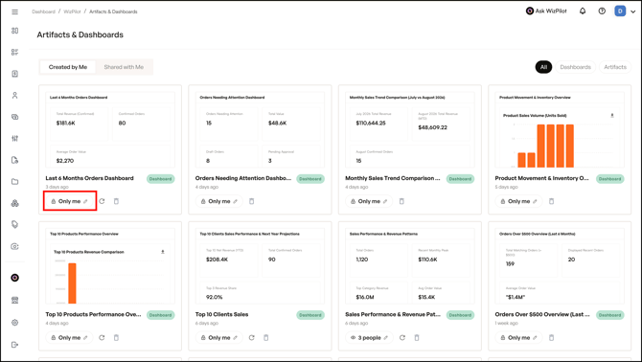Click the storefront icon in the sidebar
The height and width of the screenshot is (362, 642).
[x=14, y=301]
